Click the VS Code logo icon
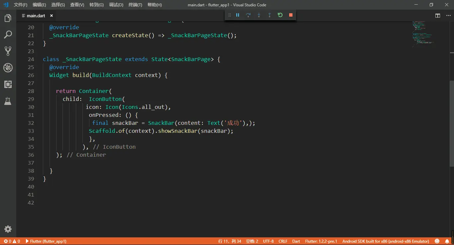Viewport: 454px width, 245px height. (x=6, y=5)
